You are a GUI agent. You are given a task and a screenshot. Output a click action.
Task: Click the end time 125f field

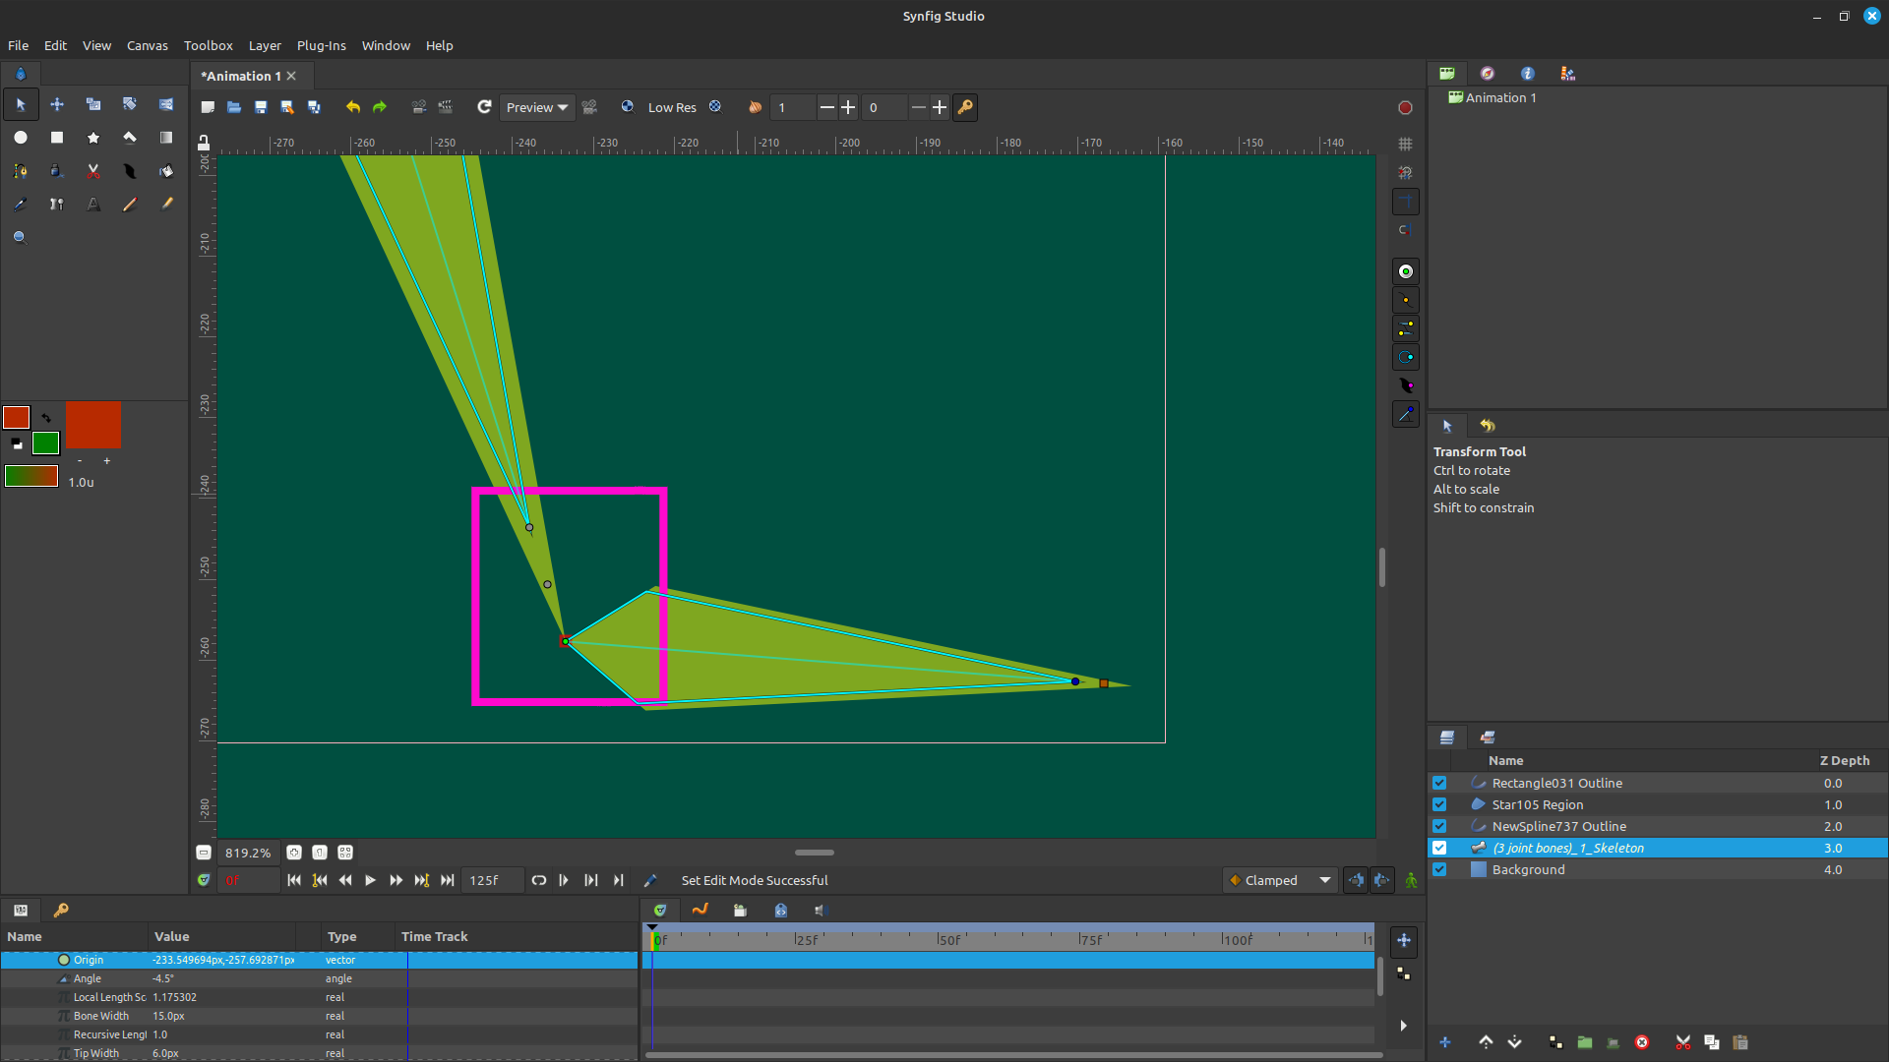494,880
